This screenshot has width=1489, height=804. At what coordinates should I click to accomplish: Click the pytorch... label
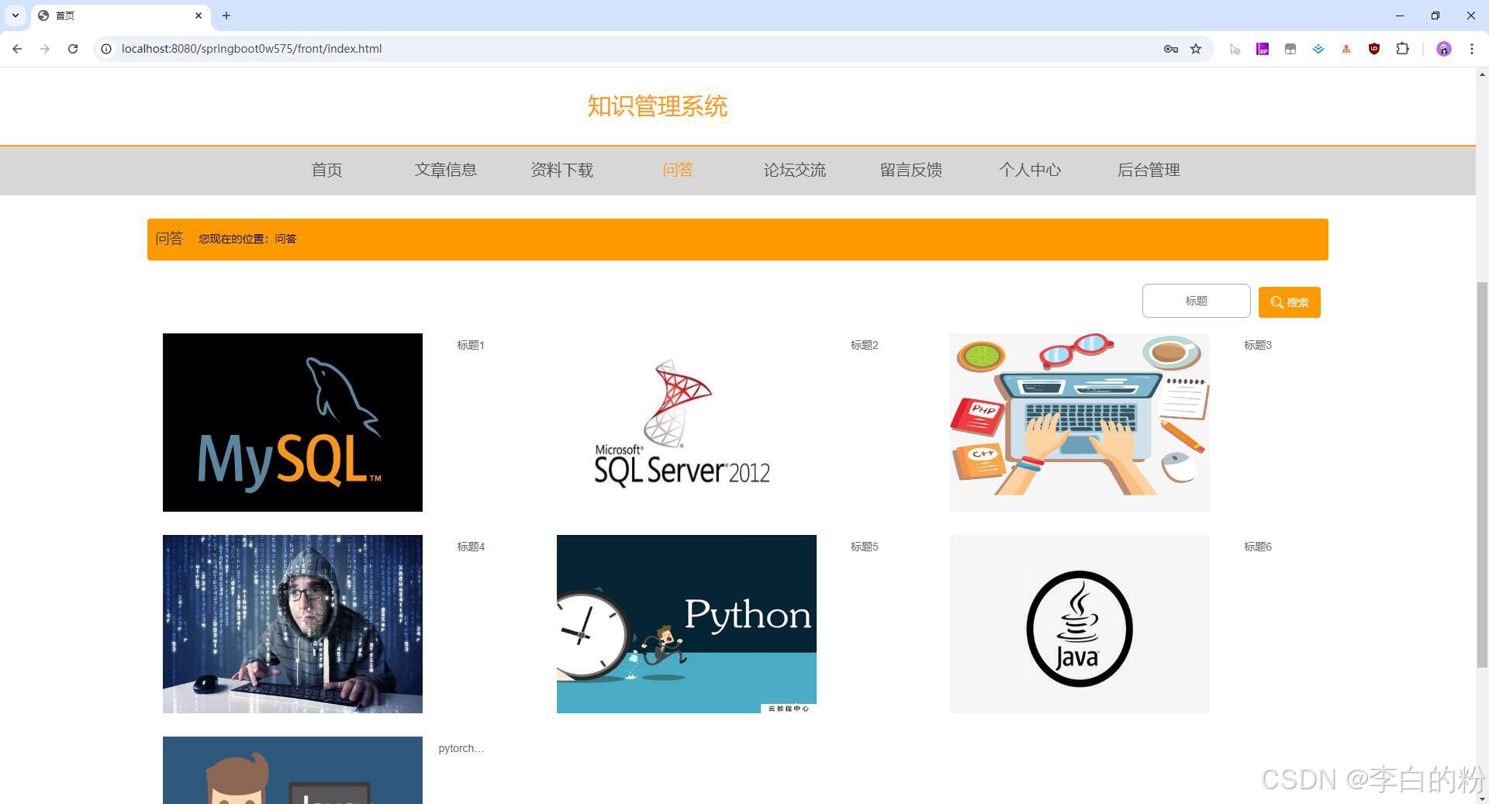tap(461, 748)
